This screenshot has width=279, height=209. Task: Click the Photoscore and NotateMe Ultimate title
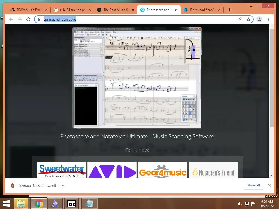tap(137, 136)
